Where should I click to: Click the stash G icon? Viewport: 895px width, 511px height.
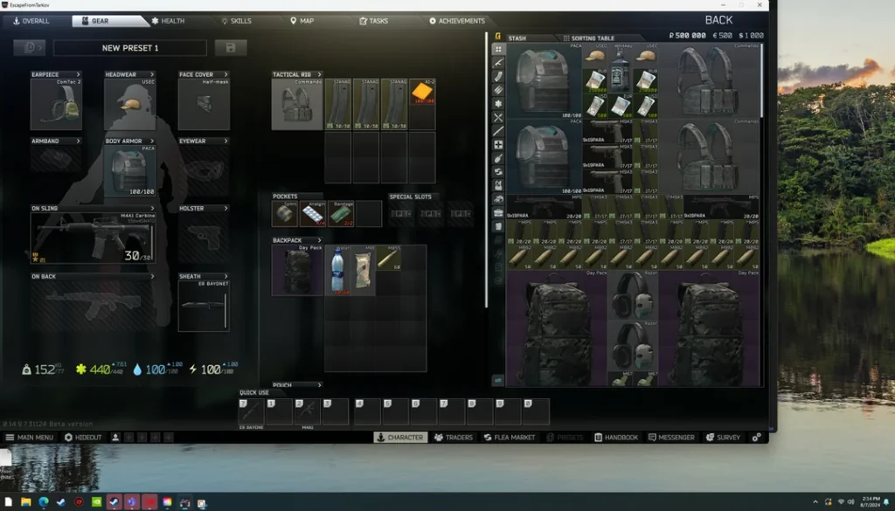[497, 36]
